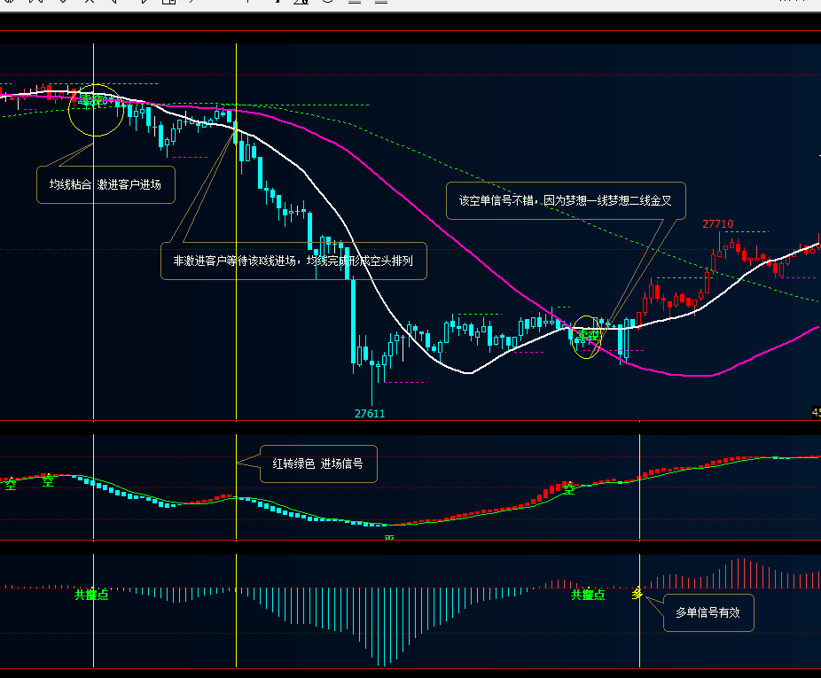Viewport: 821px width, 678px height.
Task: Click the 多单信号有效 callout box
Action: point(708,612)
